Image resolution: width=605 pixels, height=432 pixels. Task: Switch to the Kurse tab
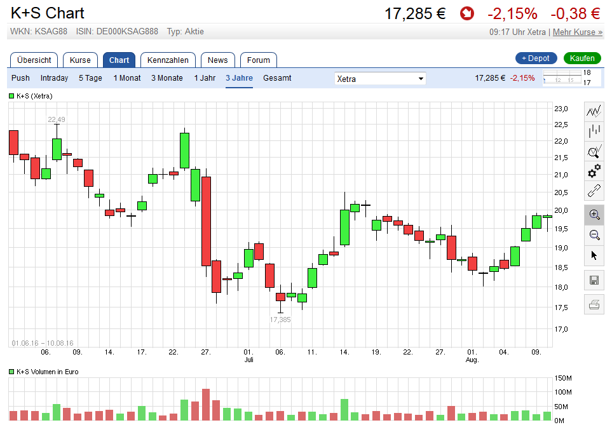point(80,60)
